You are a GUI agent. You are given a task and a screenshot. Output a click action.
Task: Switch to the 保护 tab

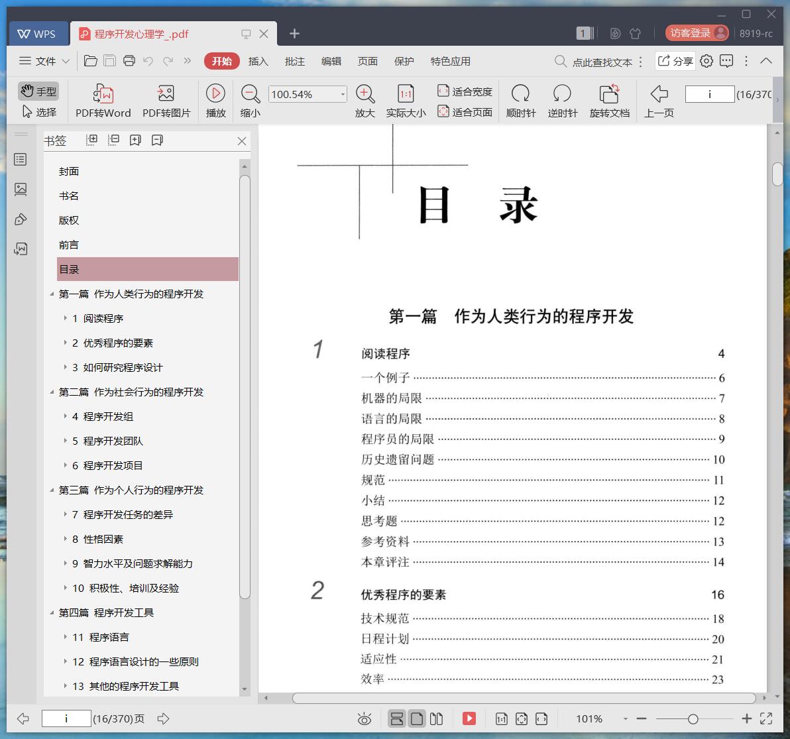pyautogui.click(x=404, y=62)
